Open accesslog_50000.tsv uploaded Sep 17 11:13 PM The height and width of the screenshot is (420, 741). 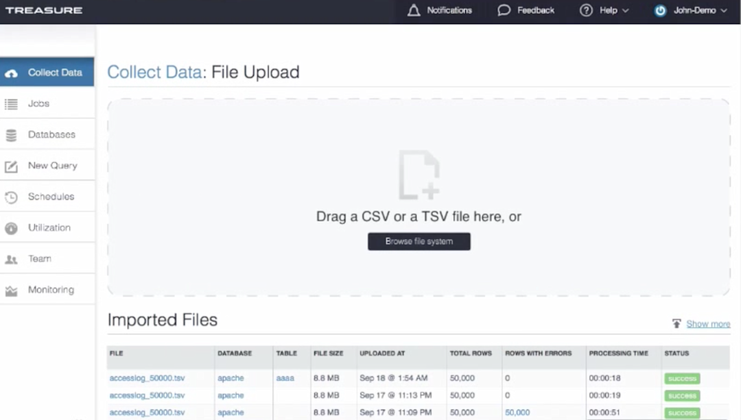(x=147, y=395)
